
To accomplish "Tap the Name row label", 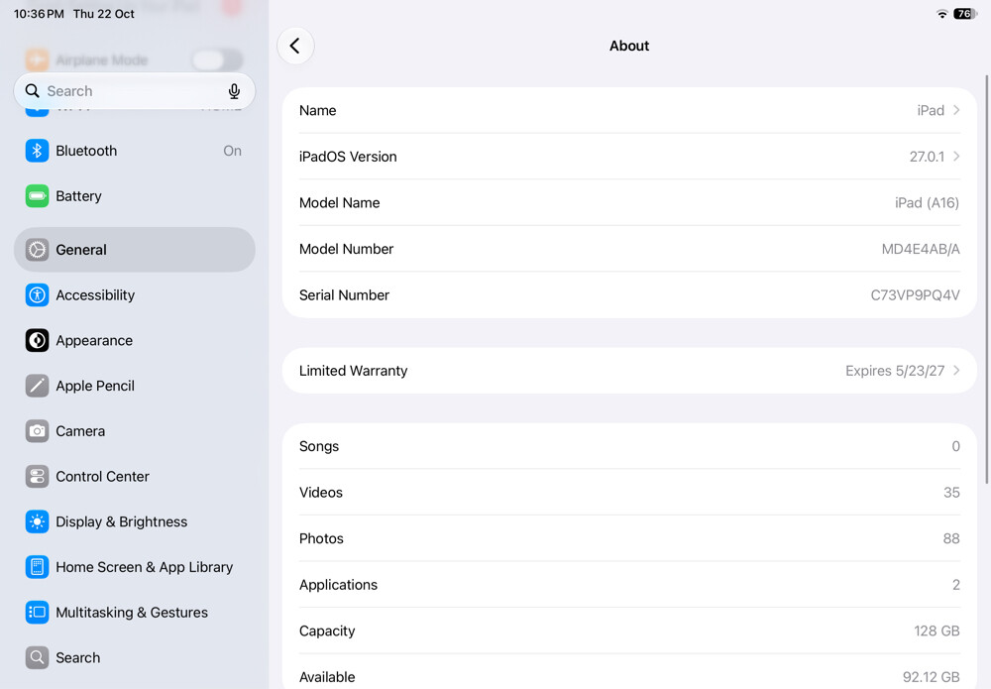I will pos(317,111).
